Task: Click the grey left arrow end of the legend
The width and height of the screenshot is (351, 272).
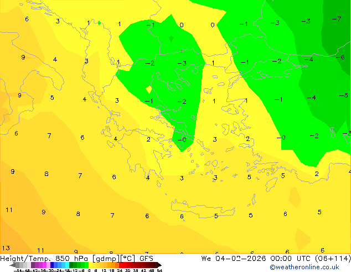Action: pyautogui.click(x=13, y=265)
